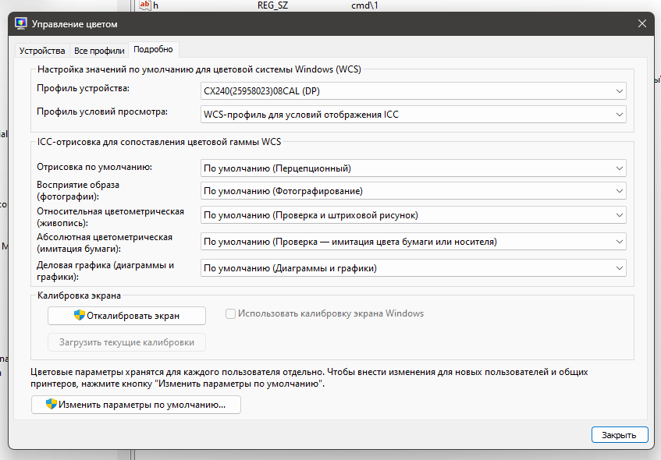Open the "Деловая графика" dropdown

coord(619,267)
